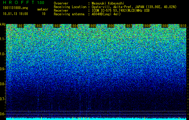Click the meteor count value 10

[x=44, y=14]
